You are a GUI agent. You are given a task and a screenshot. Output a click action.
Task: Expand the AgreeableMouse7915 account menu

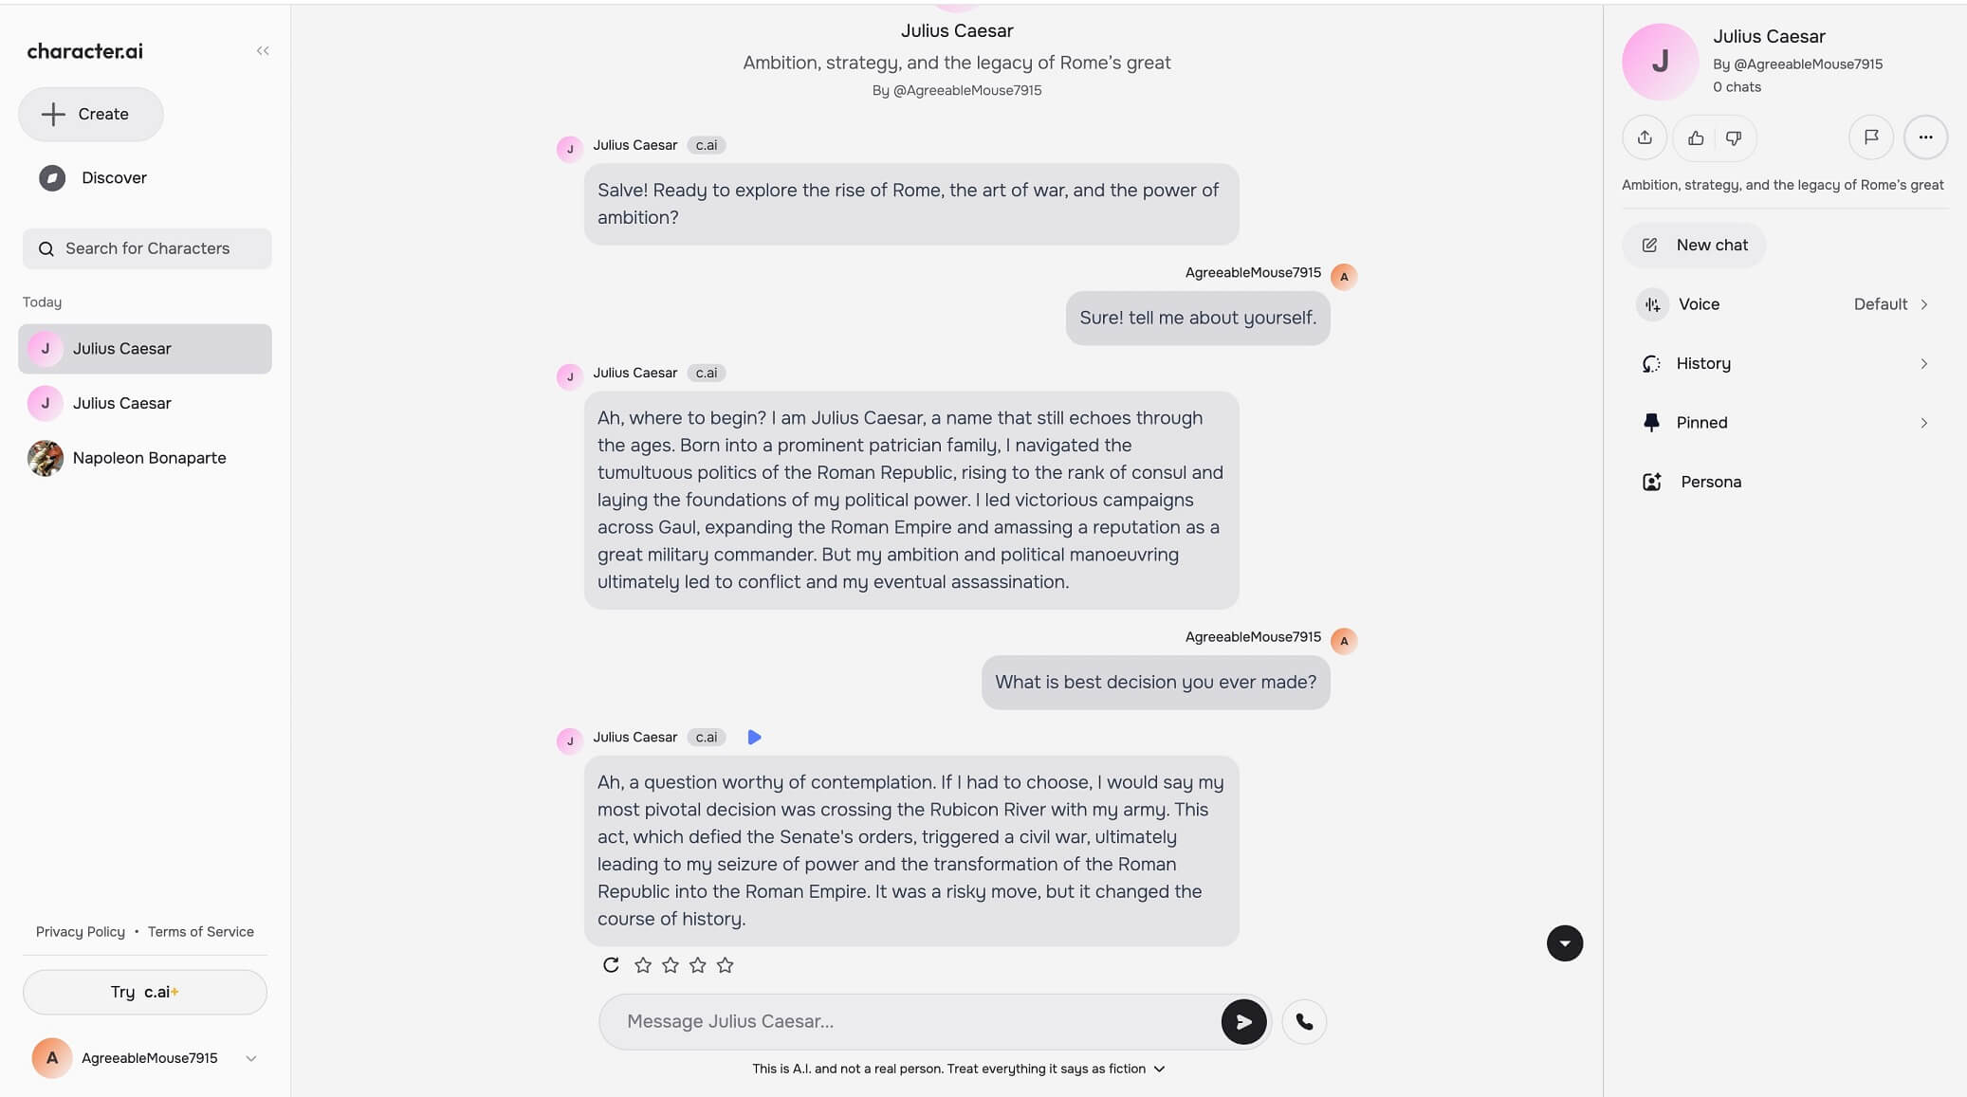tap(250, 1058)
